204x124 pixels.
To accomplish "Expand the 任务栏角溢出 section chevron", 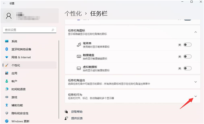I will point(195,82).
